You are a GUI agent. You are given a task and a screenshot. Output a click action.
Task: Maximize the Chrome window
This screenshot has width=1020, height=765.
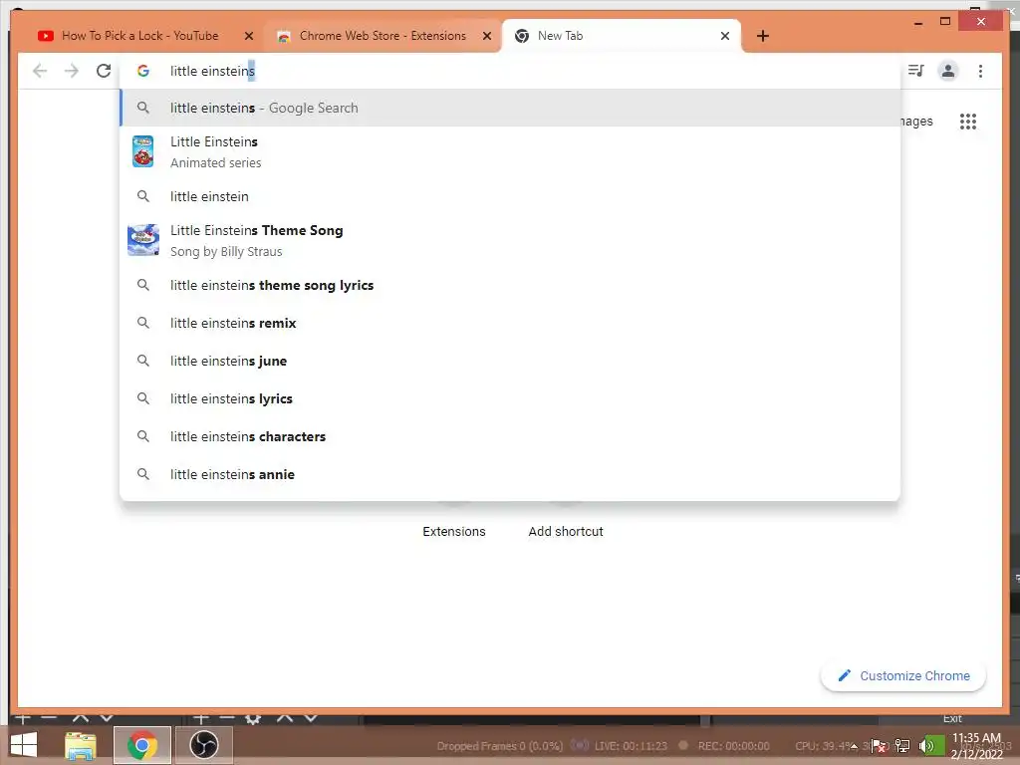click(x=945, y=22)
